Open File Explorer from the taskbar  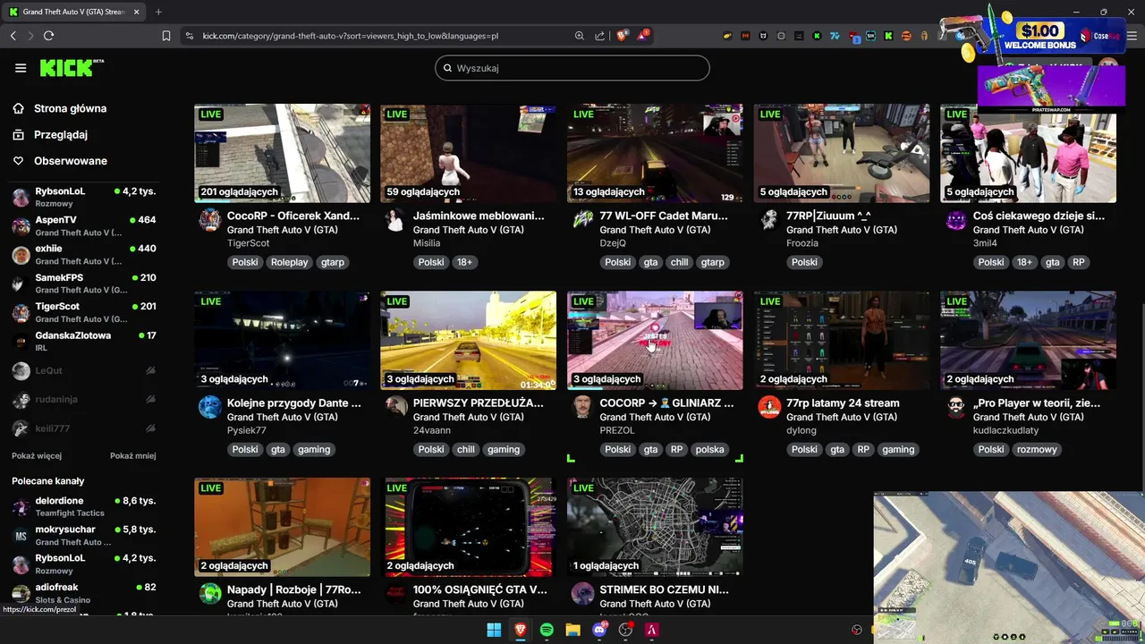click(572, 630)
